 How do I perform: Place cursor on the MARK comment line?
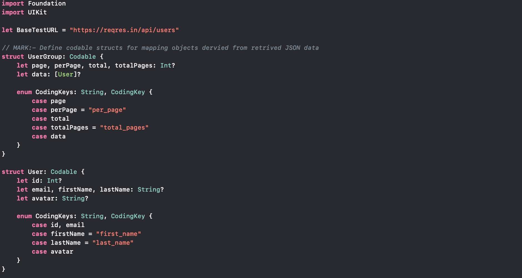160,48
